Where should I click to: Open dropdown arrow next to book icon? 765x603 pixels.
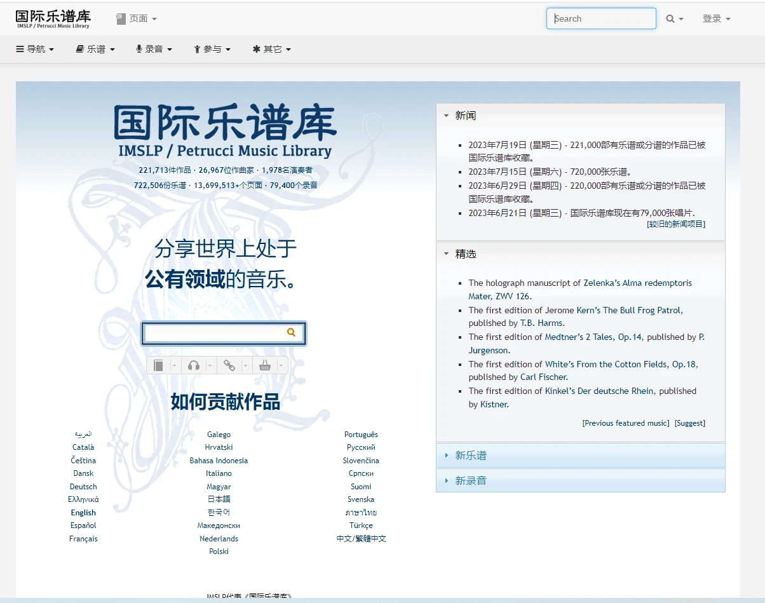coord(175,365)
